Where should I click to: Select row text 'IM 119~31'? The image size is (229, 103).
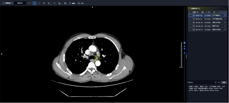point(199,30)
